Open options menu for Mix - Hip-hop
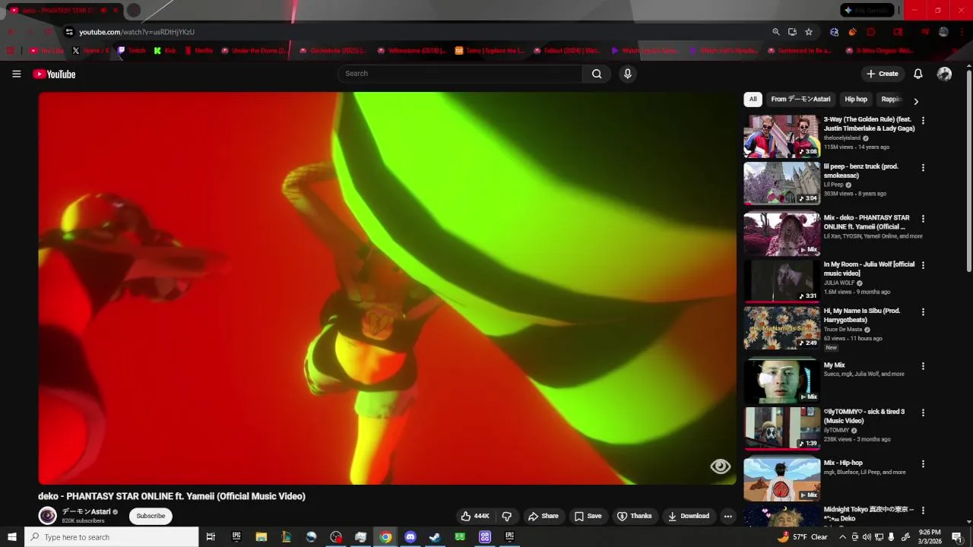973x547 pixels. coord(923,463)
